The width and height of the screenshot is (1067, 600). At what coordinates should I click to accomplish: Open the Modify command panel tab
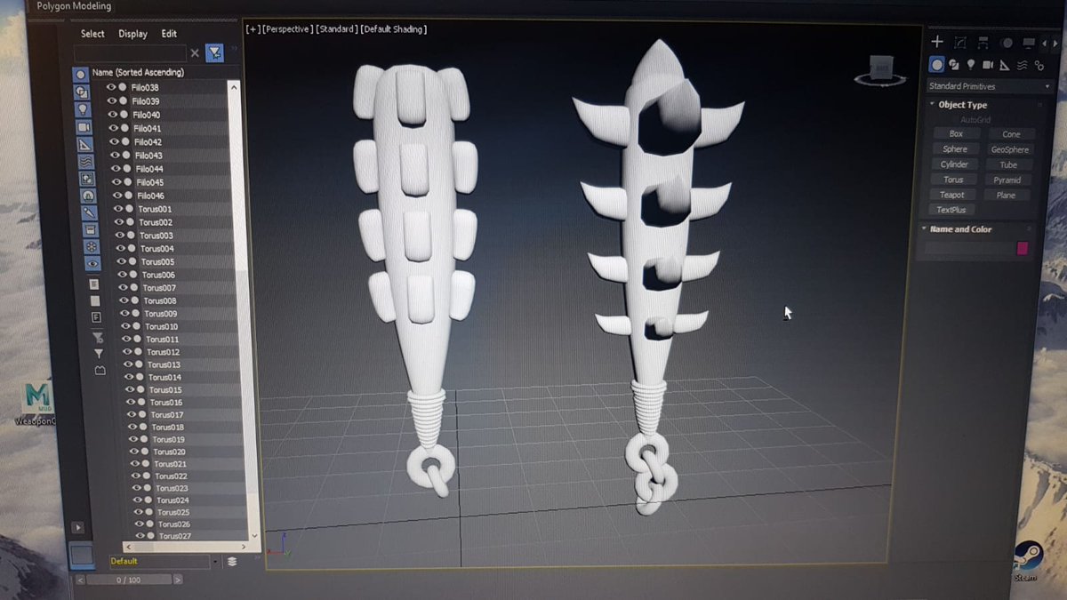tap(960, 43)
